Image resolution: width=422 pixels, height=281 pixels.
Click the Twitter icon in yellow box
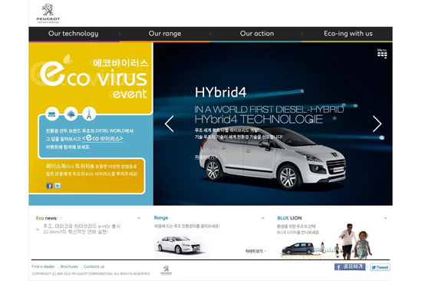point(58,186)
